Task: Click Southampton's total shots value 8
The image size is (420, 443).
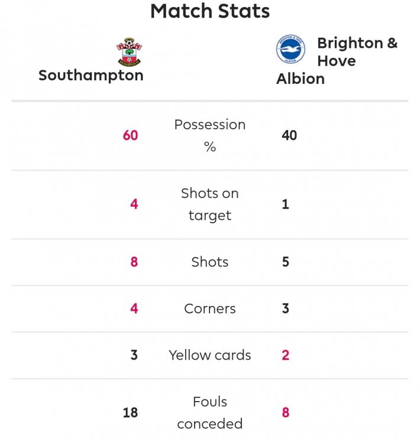Action: tap(134, 262)
